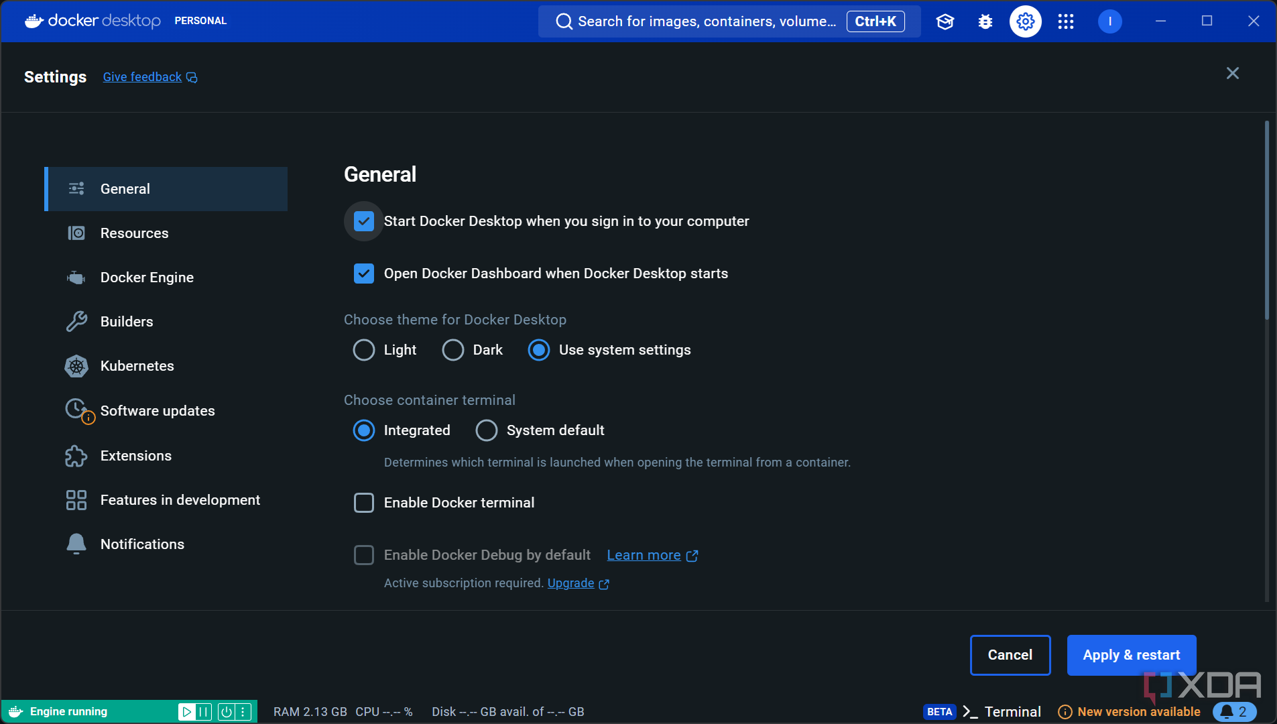Click the General sliders icon in sidebar
The height and width of the screenshot is (724, 1277).
76,188
